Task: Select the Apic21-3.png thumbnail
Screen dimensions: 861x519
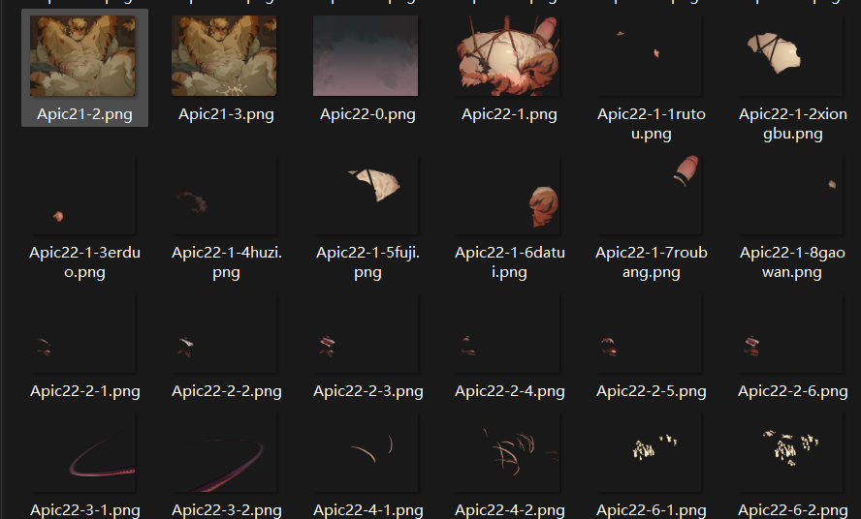Action: click(224, 56)
